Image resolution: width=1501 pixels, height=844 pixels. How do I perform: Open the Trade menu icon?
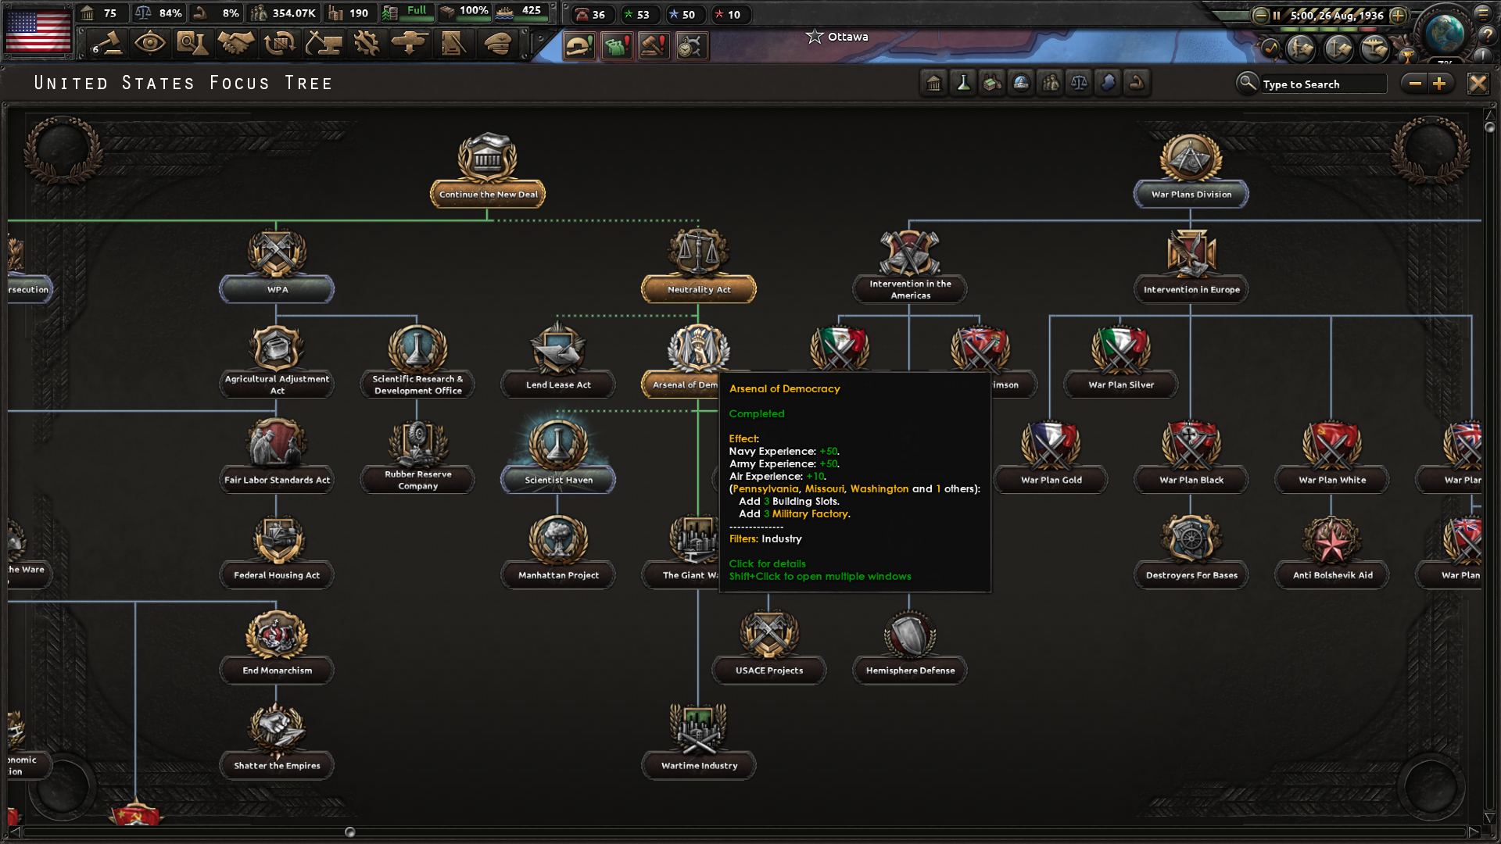[279, 44]
